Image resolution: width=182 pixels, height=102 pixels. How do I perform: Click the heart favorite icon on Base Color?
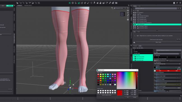point(179,69)
